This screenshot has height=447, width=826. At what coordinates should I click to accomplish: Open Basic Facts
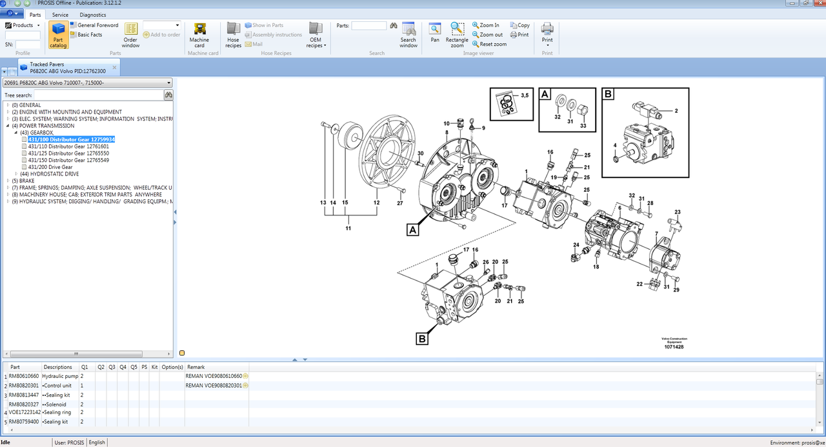86,35
